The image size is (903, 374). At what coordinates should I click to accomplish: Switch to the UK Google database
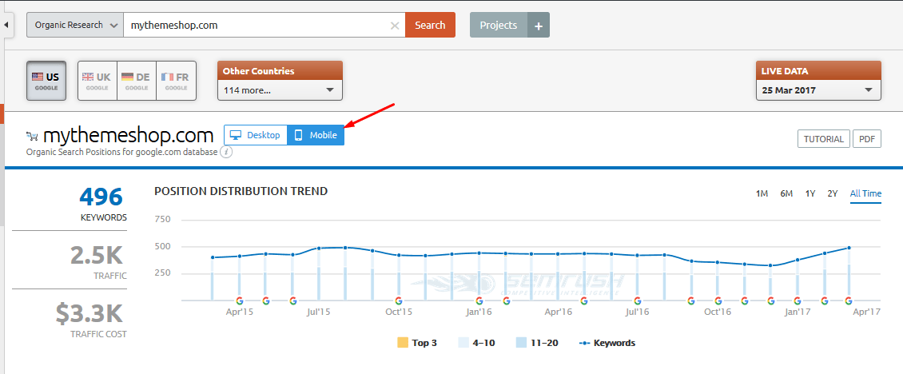coord(97,81)
